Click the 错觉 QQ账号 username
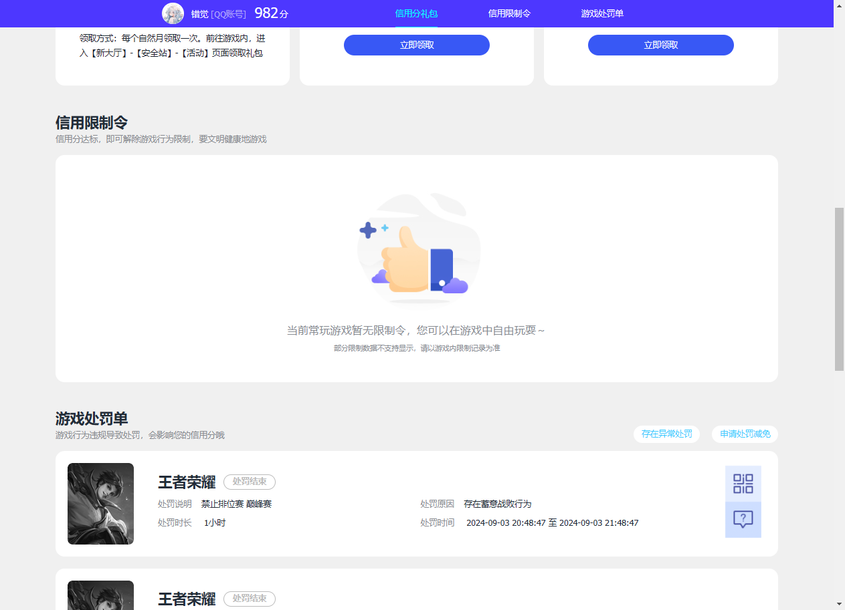Viewport: 845px width, 610px height. point(221,13)
